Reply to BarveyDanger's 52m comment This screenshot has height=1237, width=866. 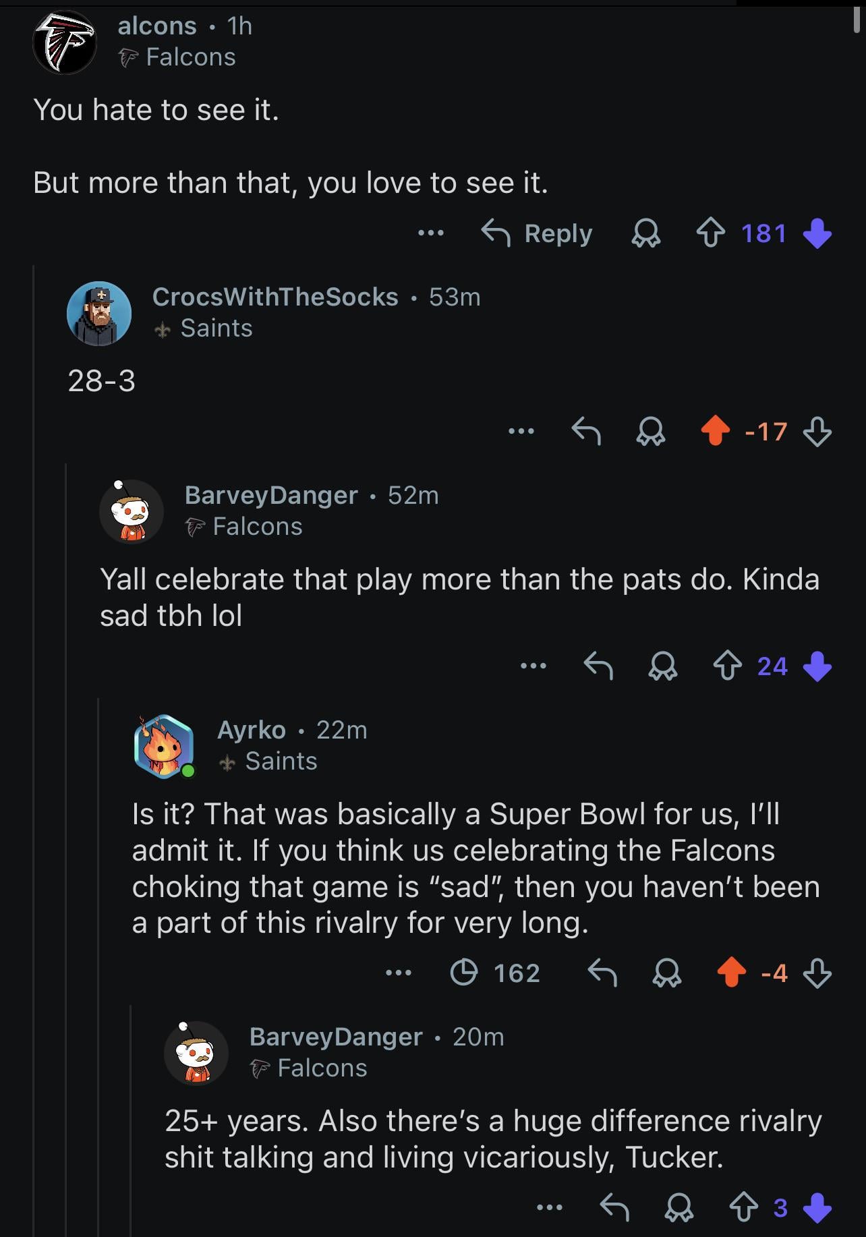(598, 666)
